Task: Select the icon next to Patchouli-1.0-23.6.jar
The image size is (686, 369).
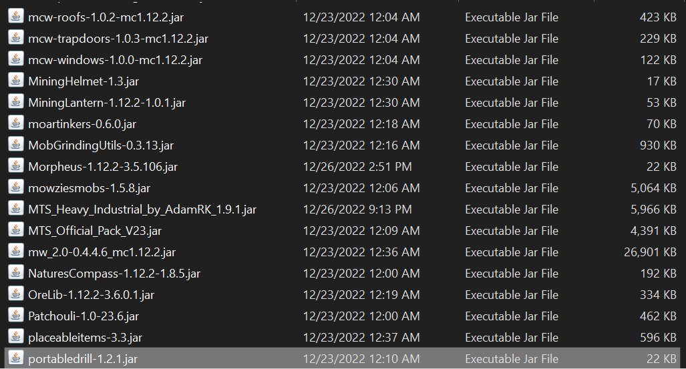Action: click(16, 315)
